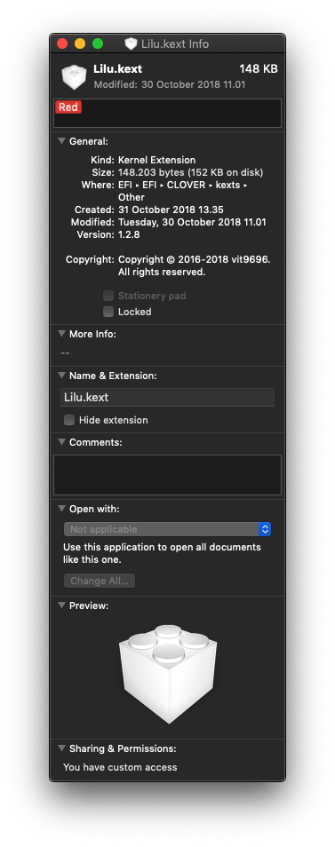This screenshot has height=847, width=335.
Task: Toggle the Stationery pad checkbox
Action: coord(108,296)
